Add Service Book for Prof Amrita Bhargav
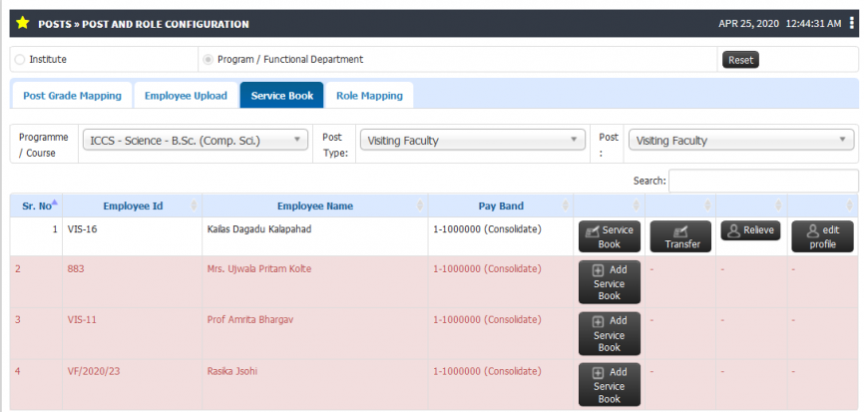The image size is (864, 412). 610,334
